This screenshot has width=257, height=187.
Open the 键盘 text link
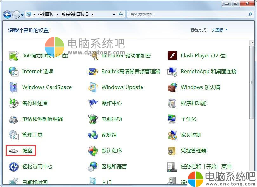click(27, 151)
